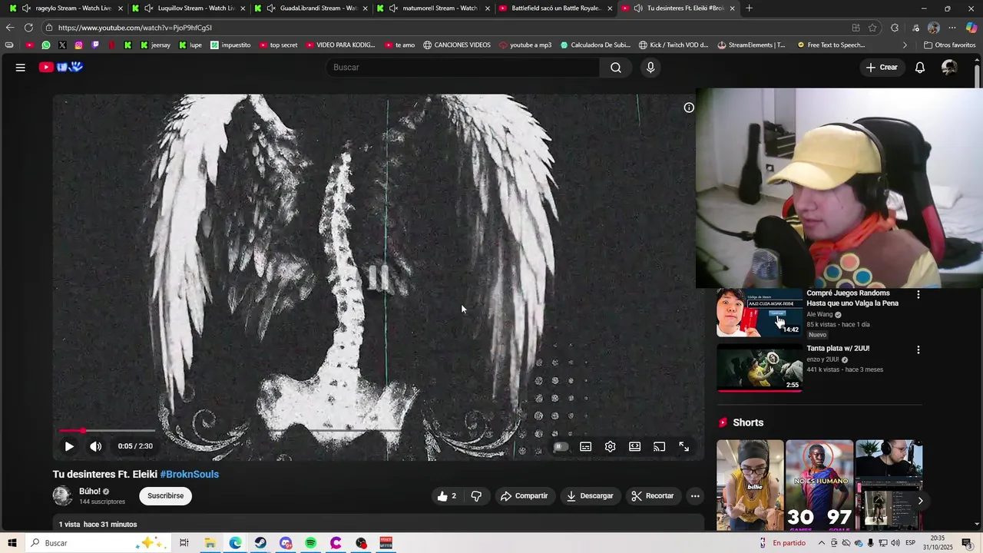Viewport: 983px width, 553px height.
Task: Unmute the Luquillov Stream tab
Action: [x=149, y=8]
